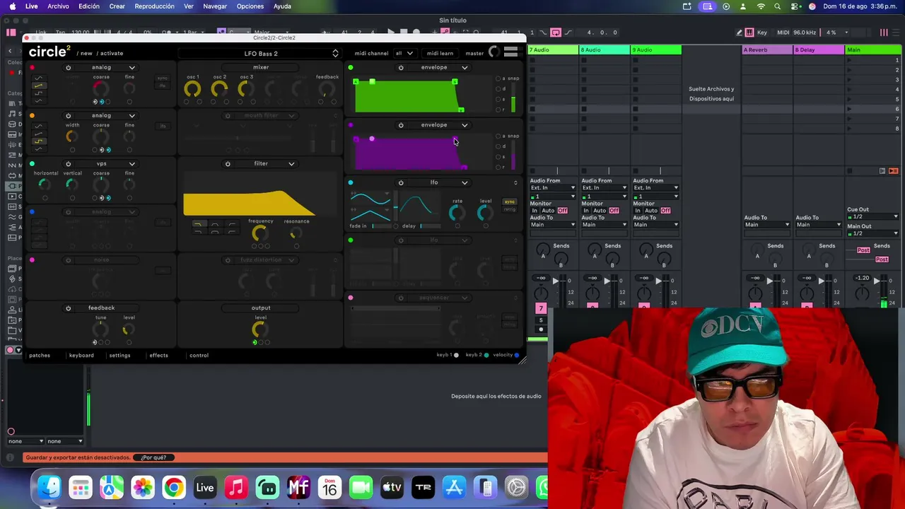Toggle the feedback module power
This screenshot has width=905, height=509.
(x=69, y=308)
